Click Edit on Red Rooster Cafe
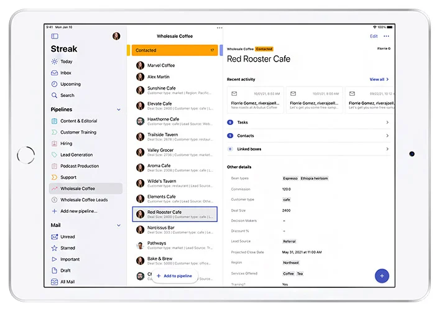 click(x=374, y=36)
